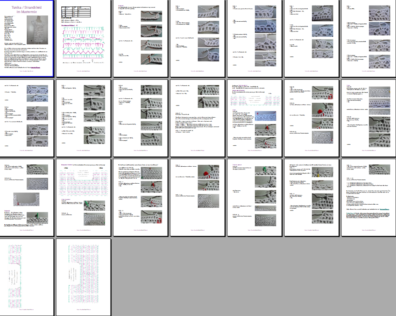Select the final page 23 chart thumbnail
This screenshot has width=396, height=316.
pos(83,276)
